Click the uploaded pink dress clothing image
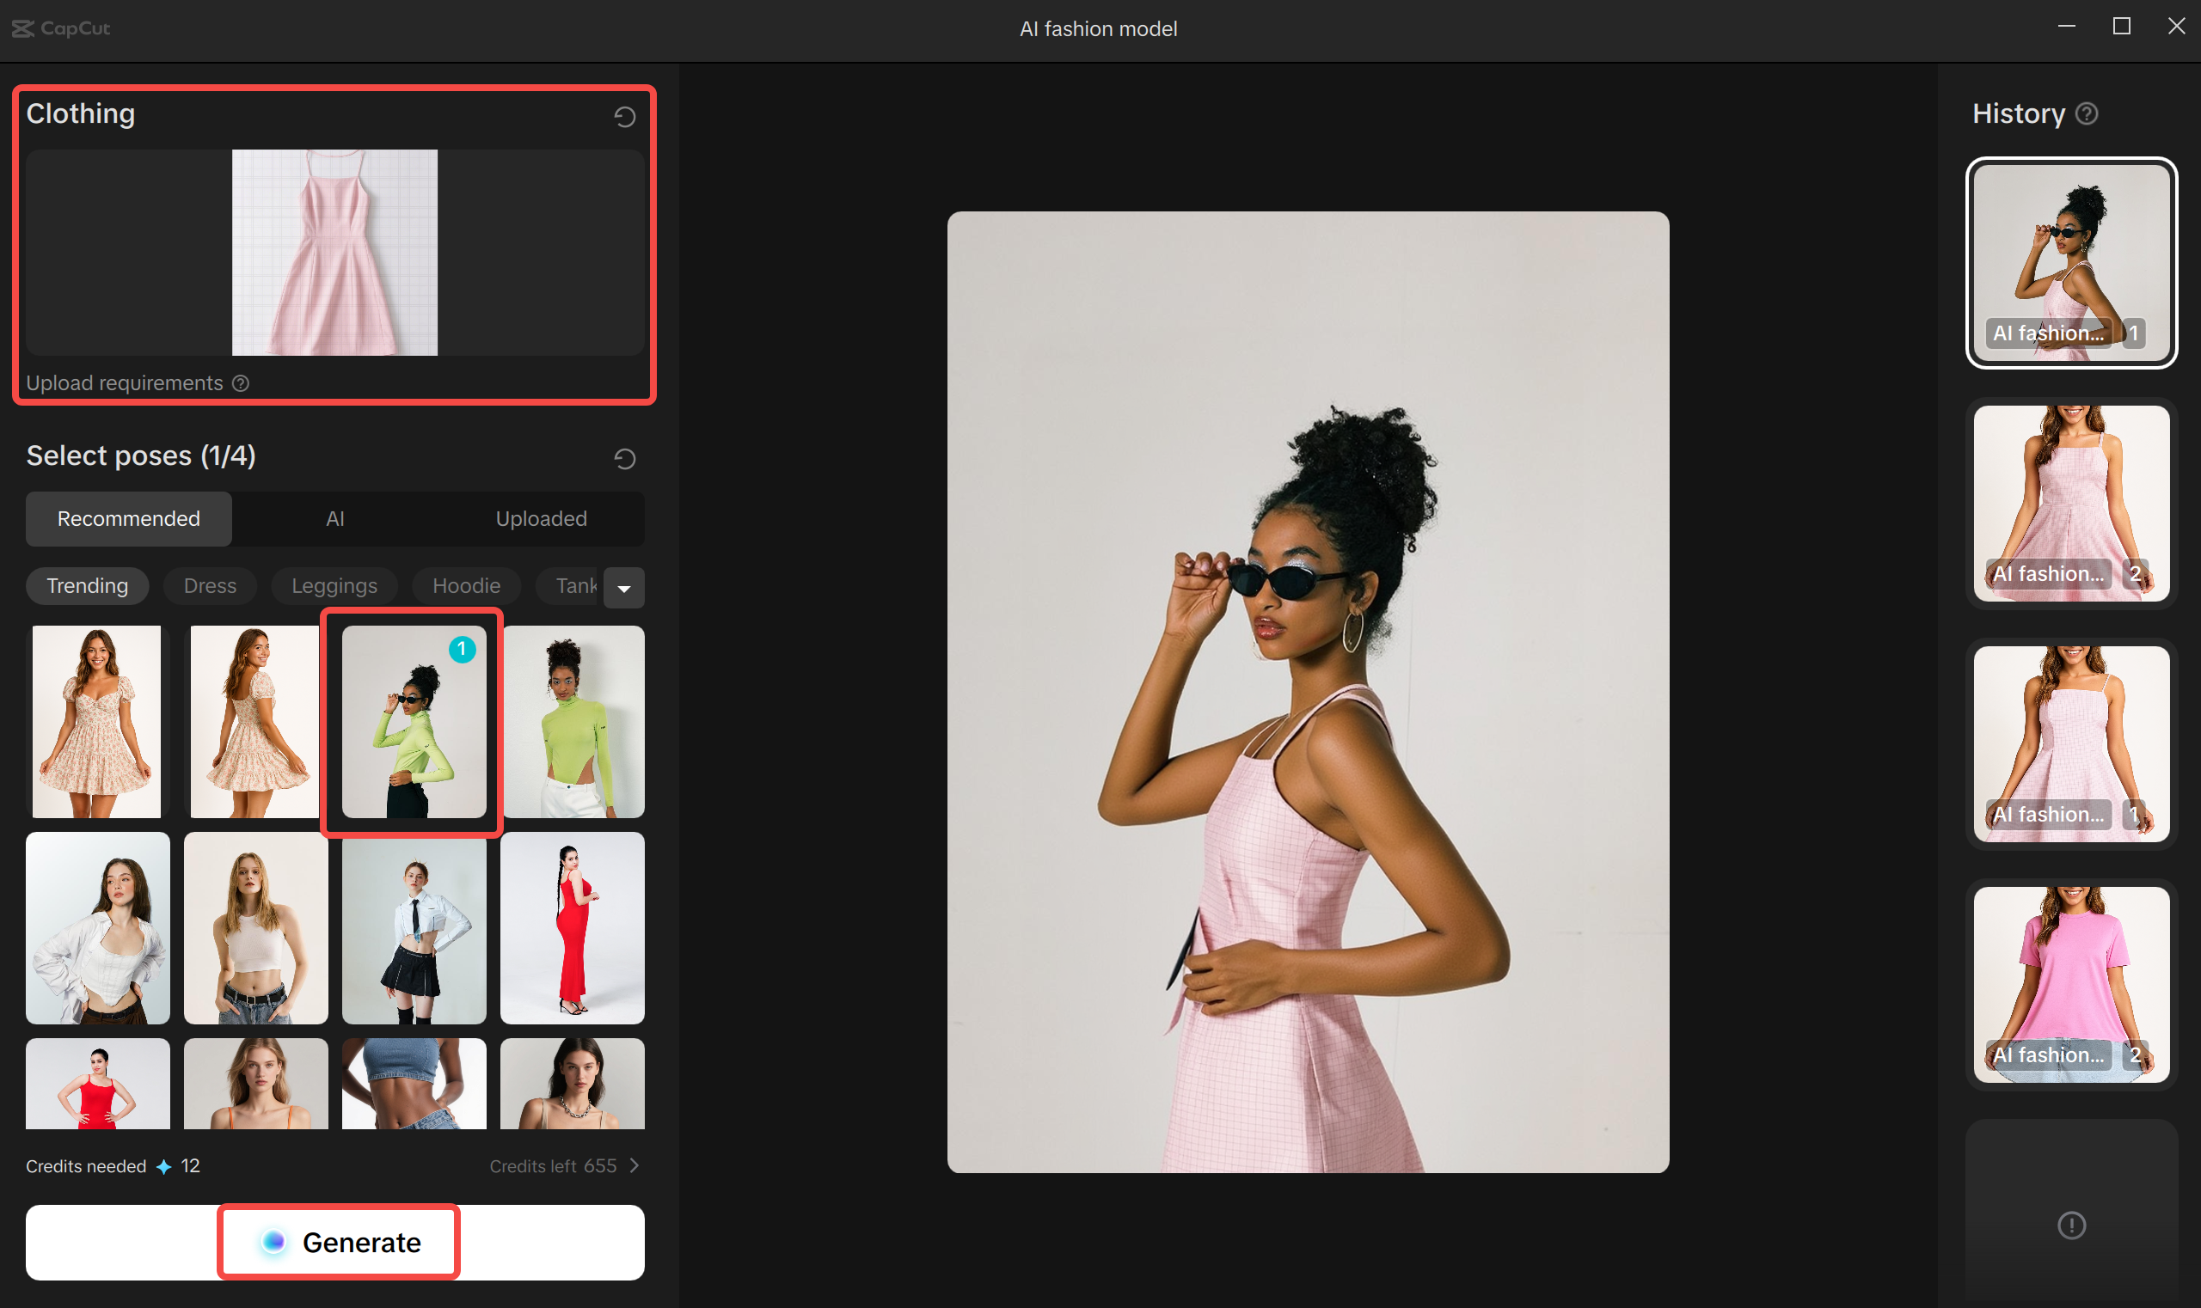 334,252
